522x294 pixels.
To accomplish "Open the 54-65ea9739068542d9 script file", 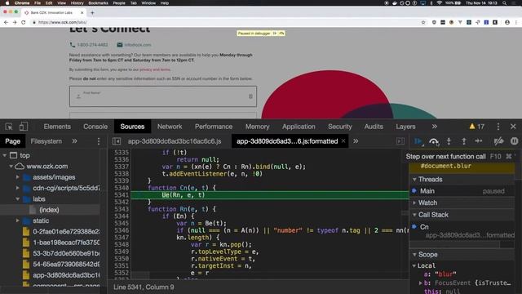I will click(x=66, y=265).
